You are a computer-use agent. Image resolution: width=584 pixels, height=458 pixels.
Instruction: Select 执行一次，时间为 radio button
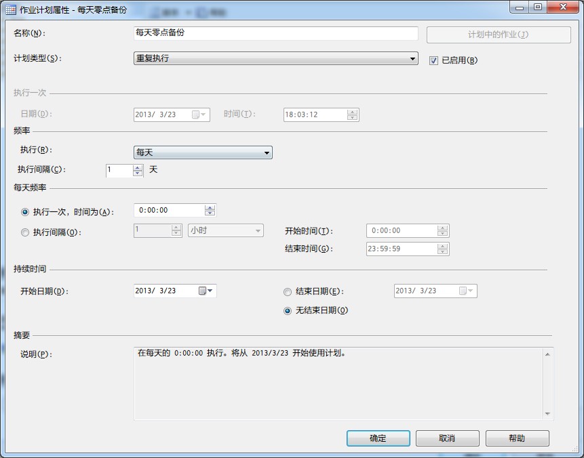click(x=25, y=212)
